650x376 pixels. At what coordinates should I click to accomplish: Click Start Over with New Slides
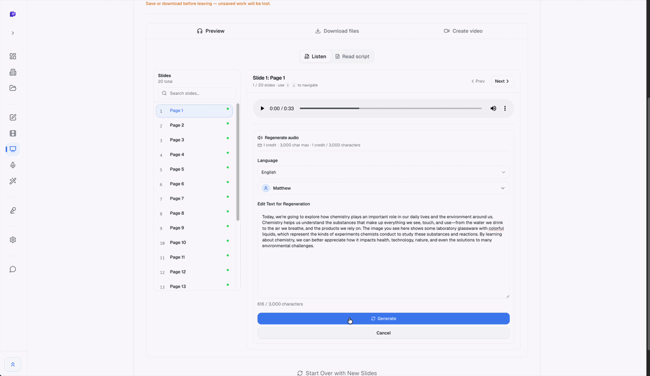(x=337, y=373)
